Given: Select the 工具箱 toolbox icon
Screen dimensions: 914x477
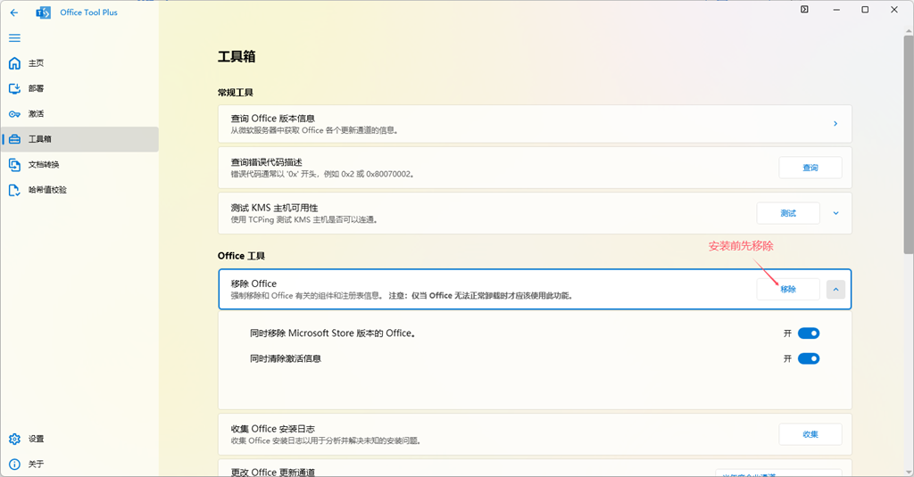Looking at the screenshot, I should click(14, 139).
